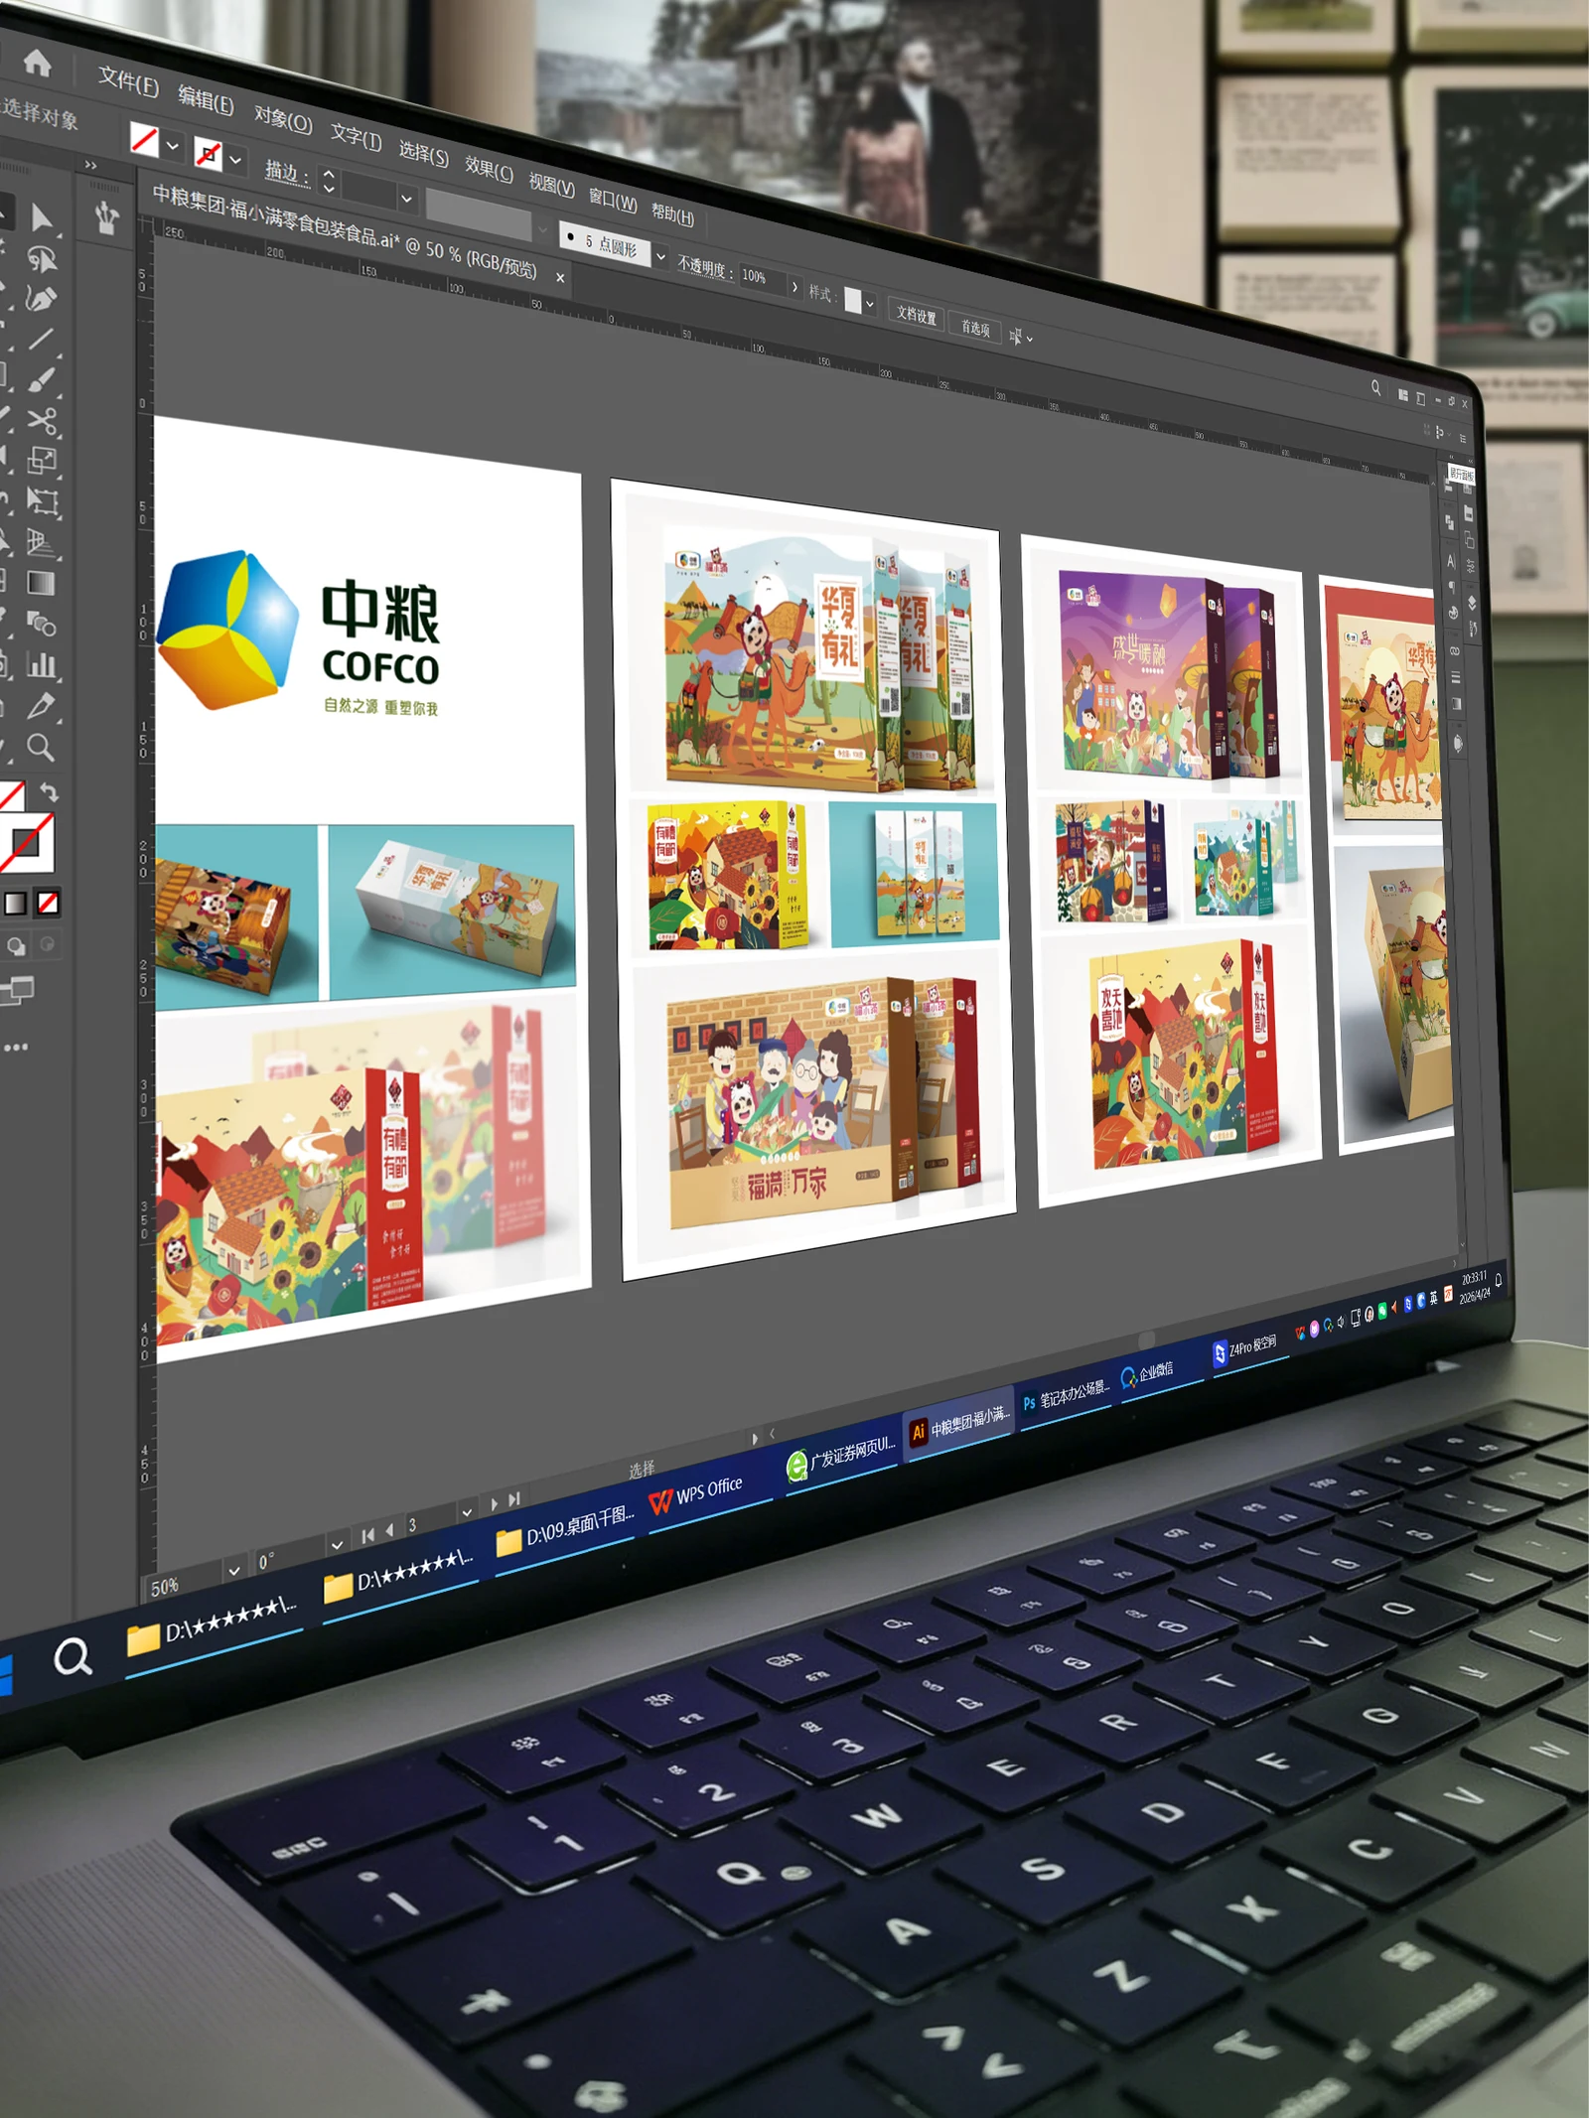This screenshot has width=1589, height=2118.
Task: Select the Blend tool
Action: pos(42,624)
